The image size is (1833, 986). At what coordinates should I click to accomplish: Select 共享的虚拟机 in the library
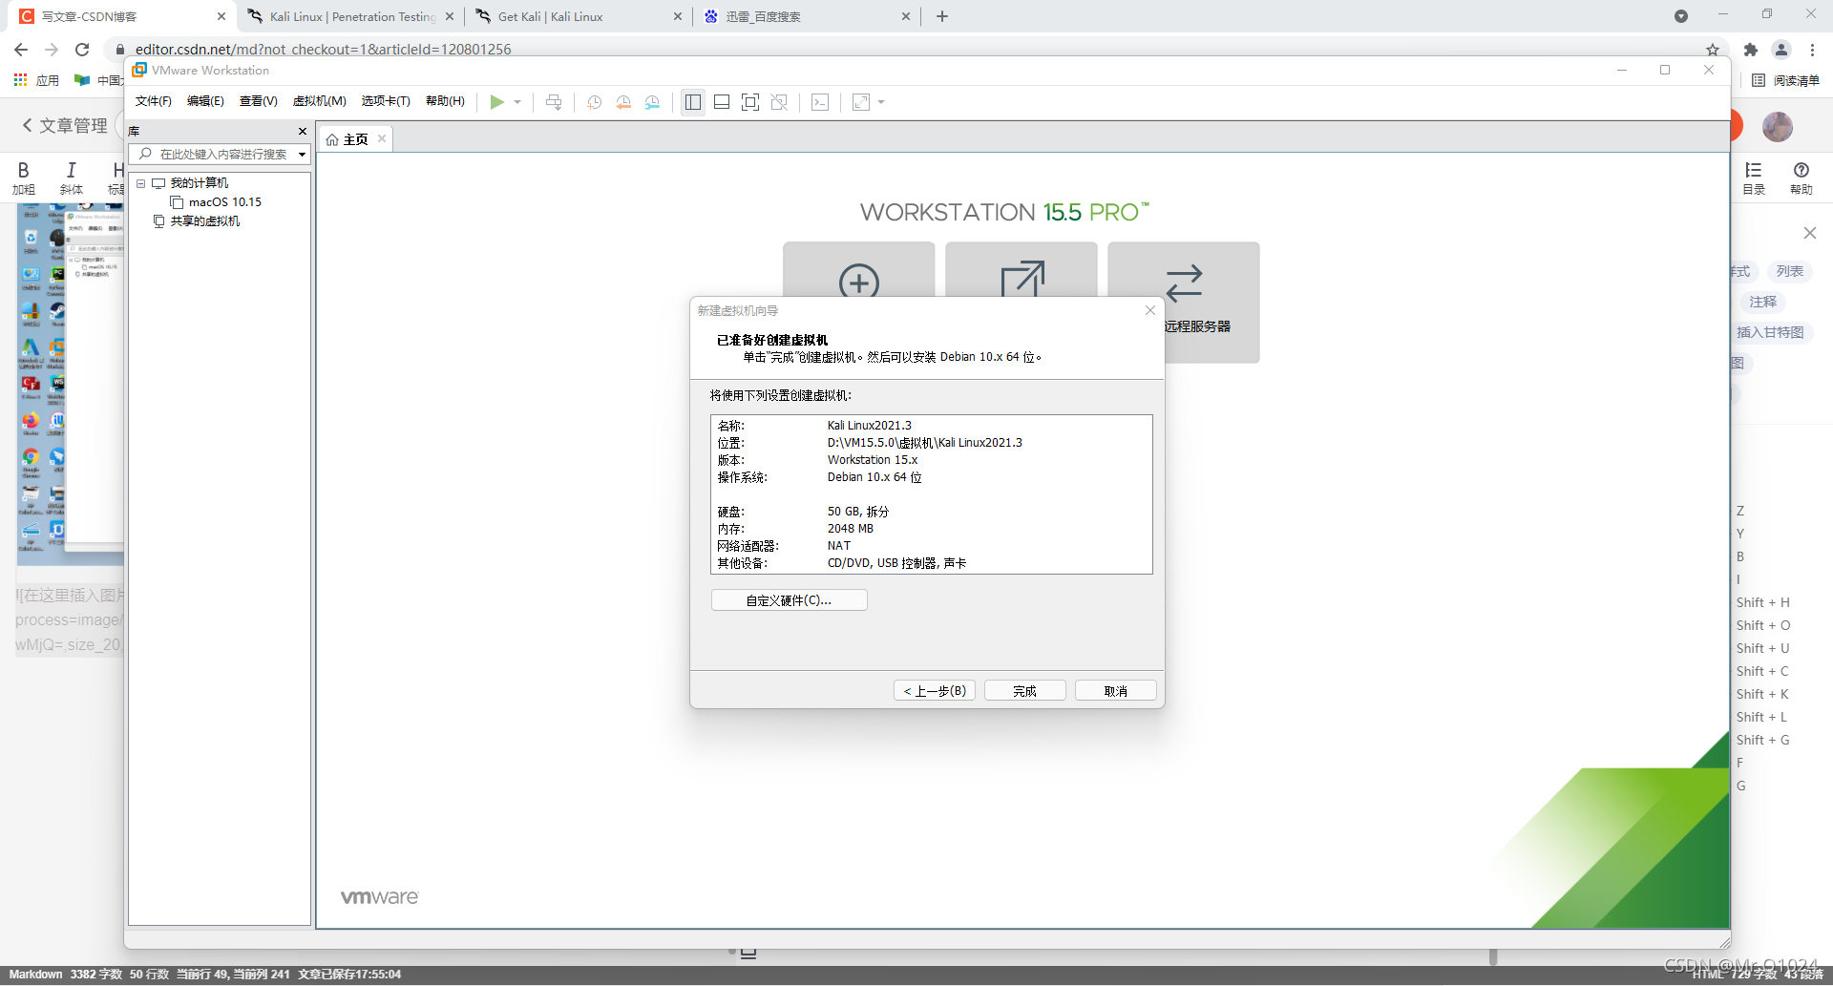(204, 221)
